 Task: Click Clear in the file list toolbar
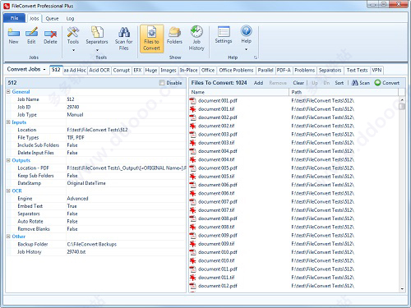298,83
